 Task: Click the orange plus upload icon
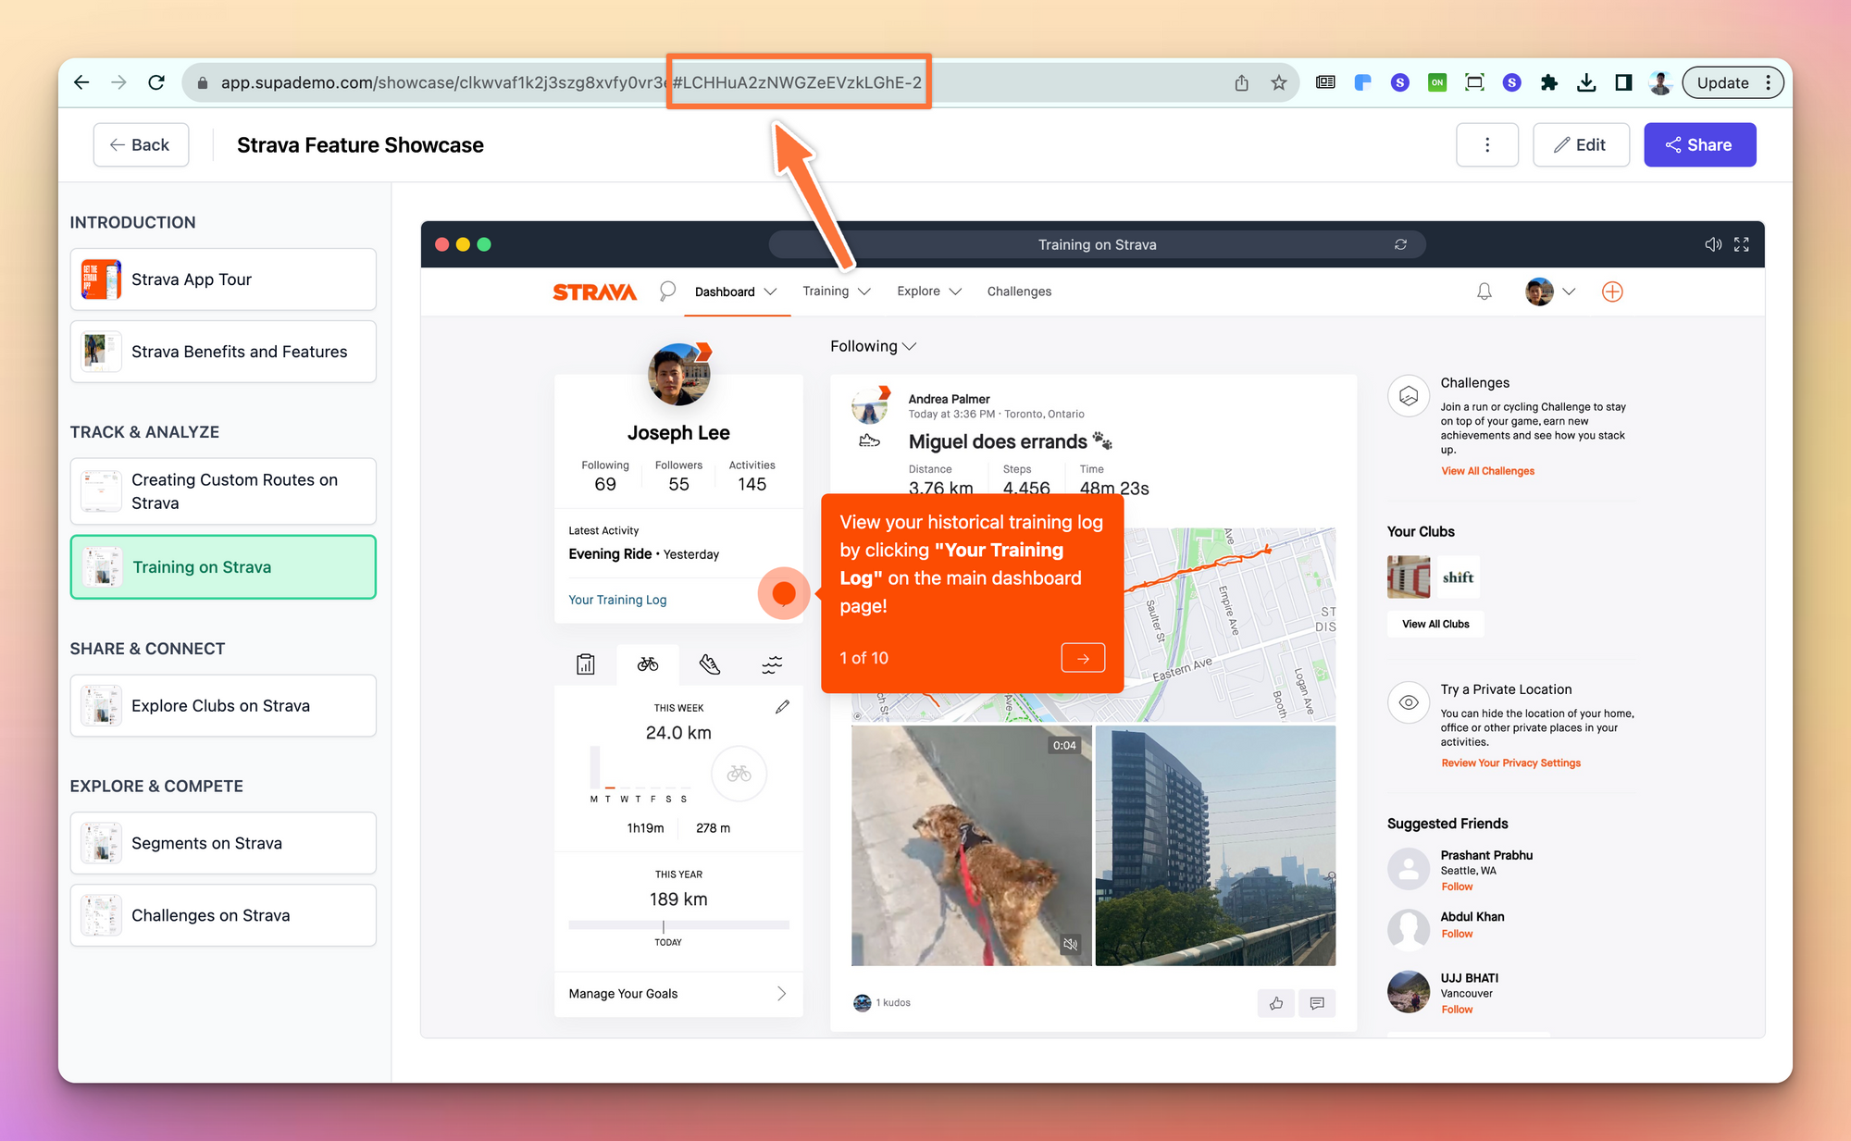click(1612, 291)
